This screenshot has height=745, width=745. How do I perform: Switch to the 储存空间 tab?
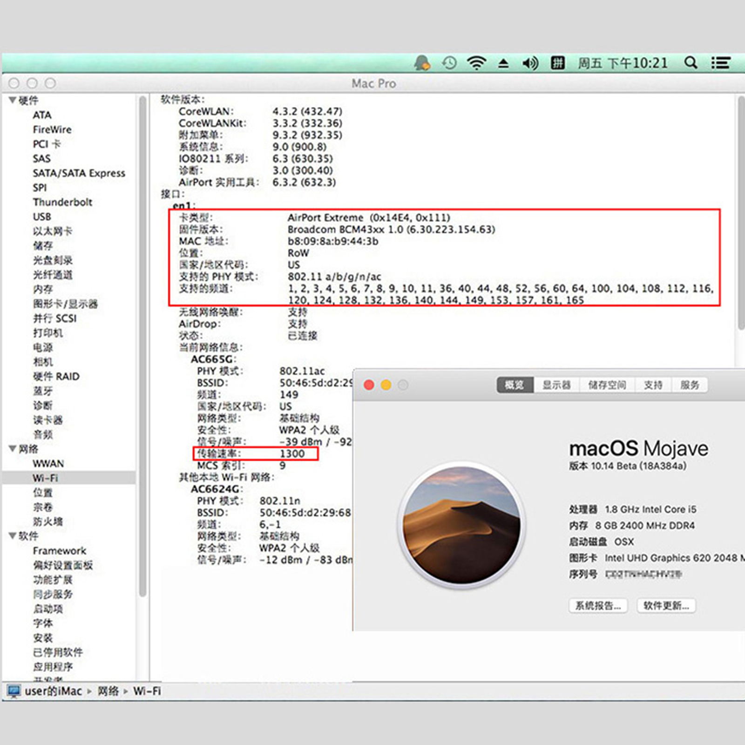[x=607, y=385]
